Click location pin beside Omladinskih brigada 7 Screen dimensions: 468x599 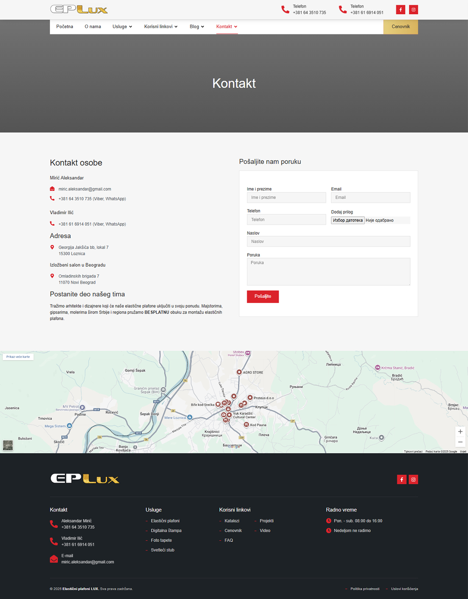[x=52, y=276]
